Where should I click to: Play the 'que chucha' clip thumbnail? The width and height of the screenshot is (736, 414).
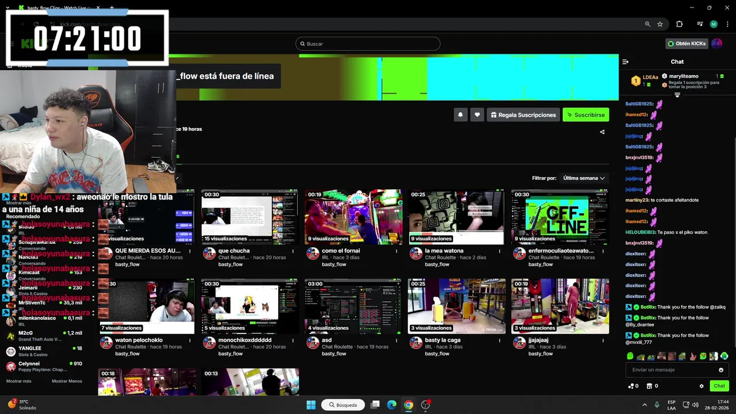pos(250,217)
